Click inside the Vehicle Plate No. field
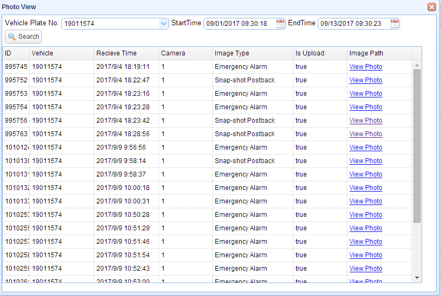The width and height of the screenshot is (441, 296). [110, 24]
